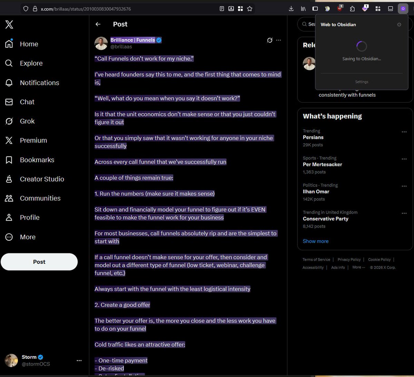The image size is (414, 377).
Task: Open Notifications in the sidebar
Action: 32,83
